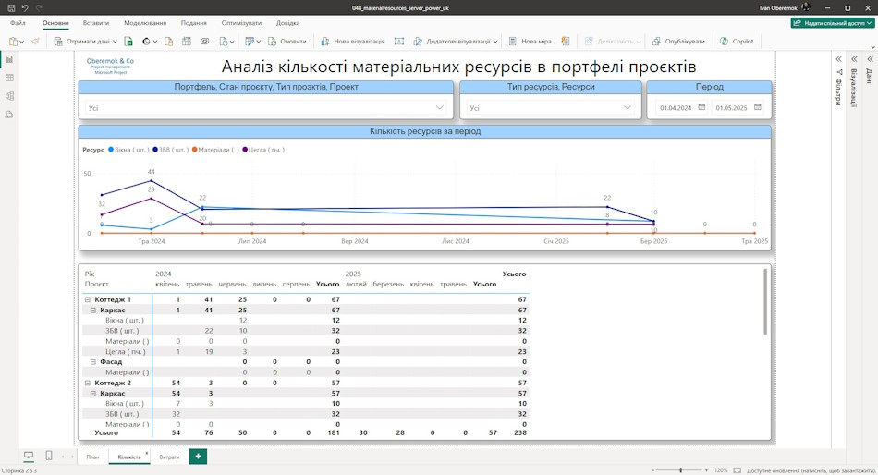Select the Оптимізувати ribbon tab

pyautogui.click(x=241, y=23)
